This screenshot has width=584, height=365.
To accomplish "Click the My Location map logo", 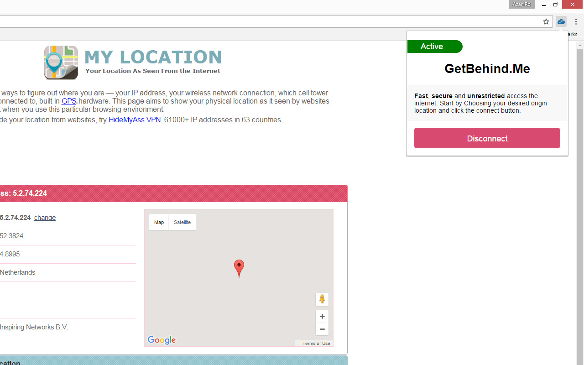I will coord(61,63).
